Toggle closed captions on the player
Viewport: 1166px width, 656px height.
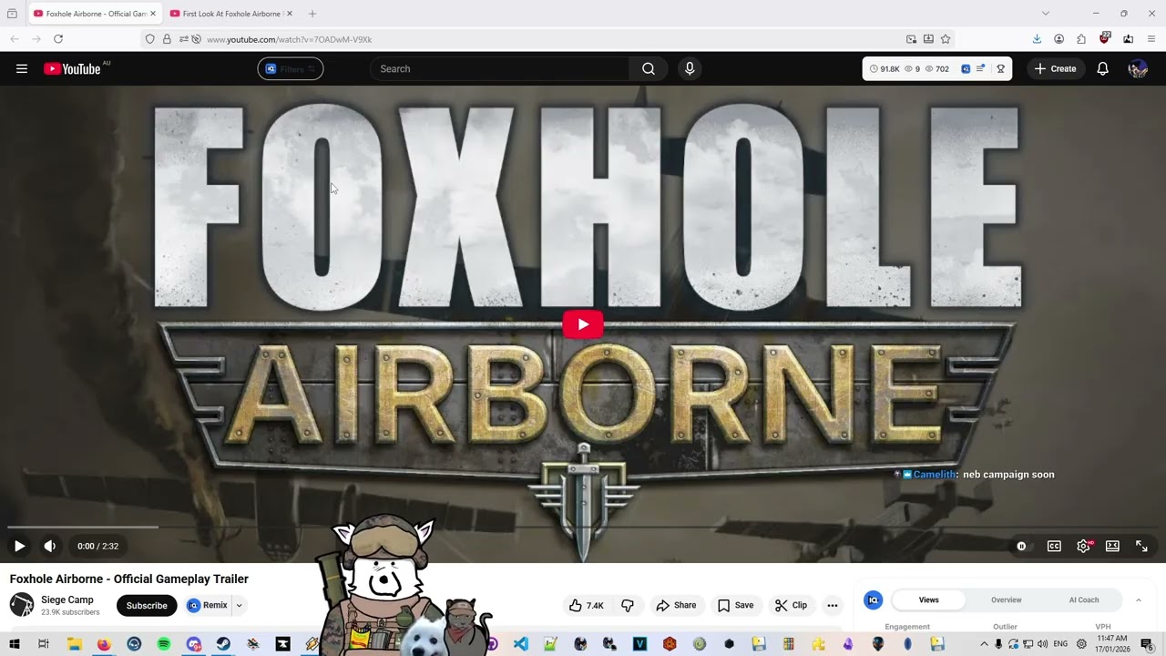tap(1054, 546)
